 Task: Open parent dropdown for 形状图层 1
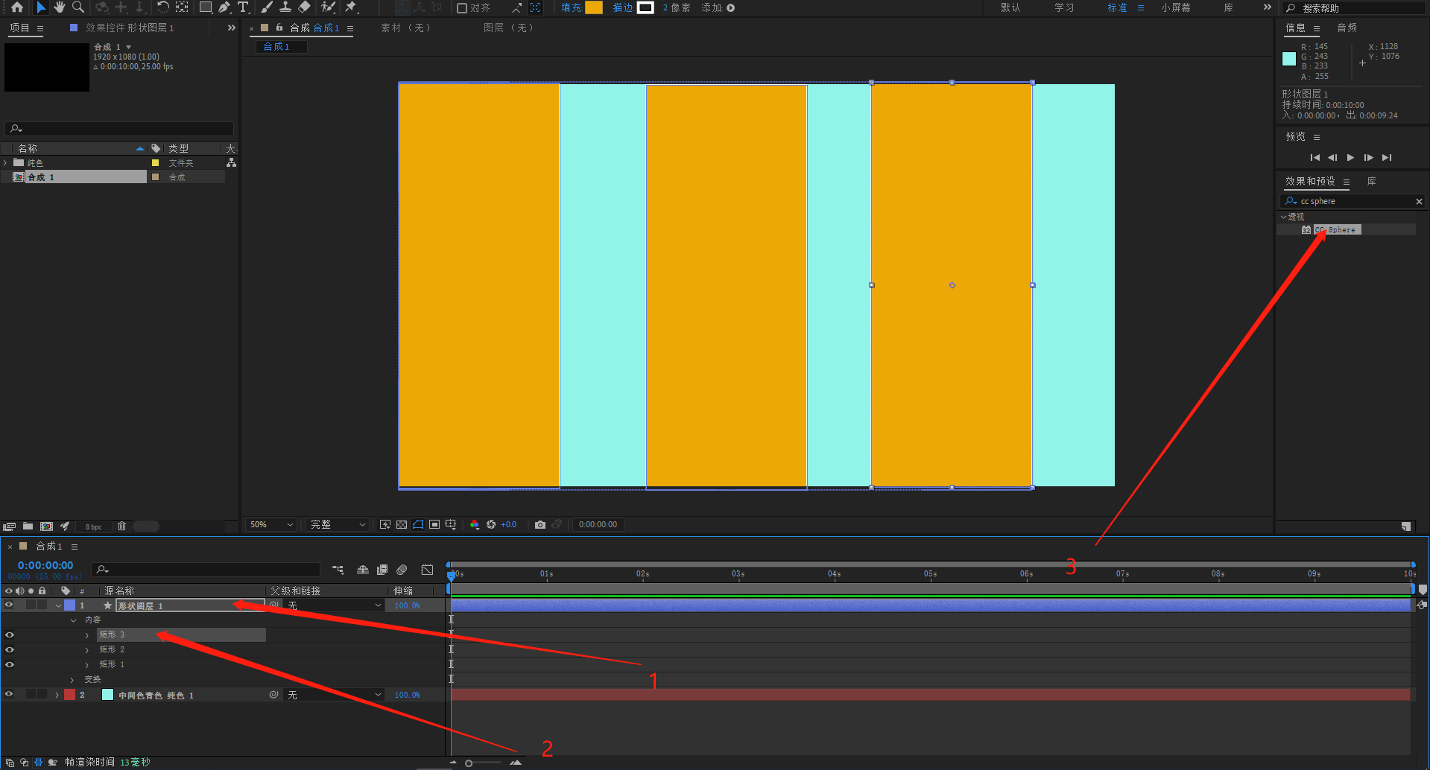click(334, 605)
